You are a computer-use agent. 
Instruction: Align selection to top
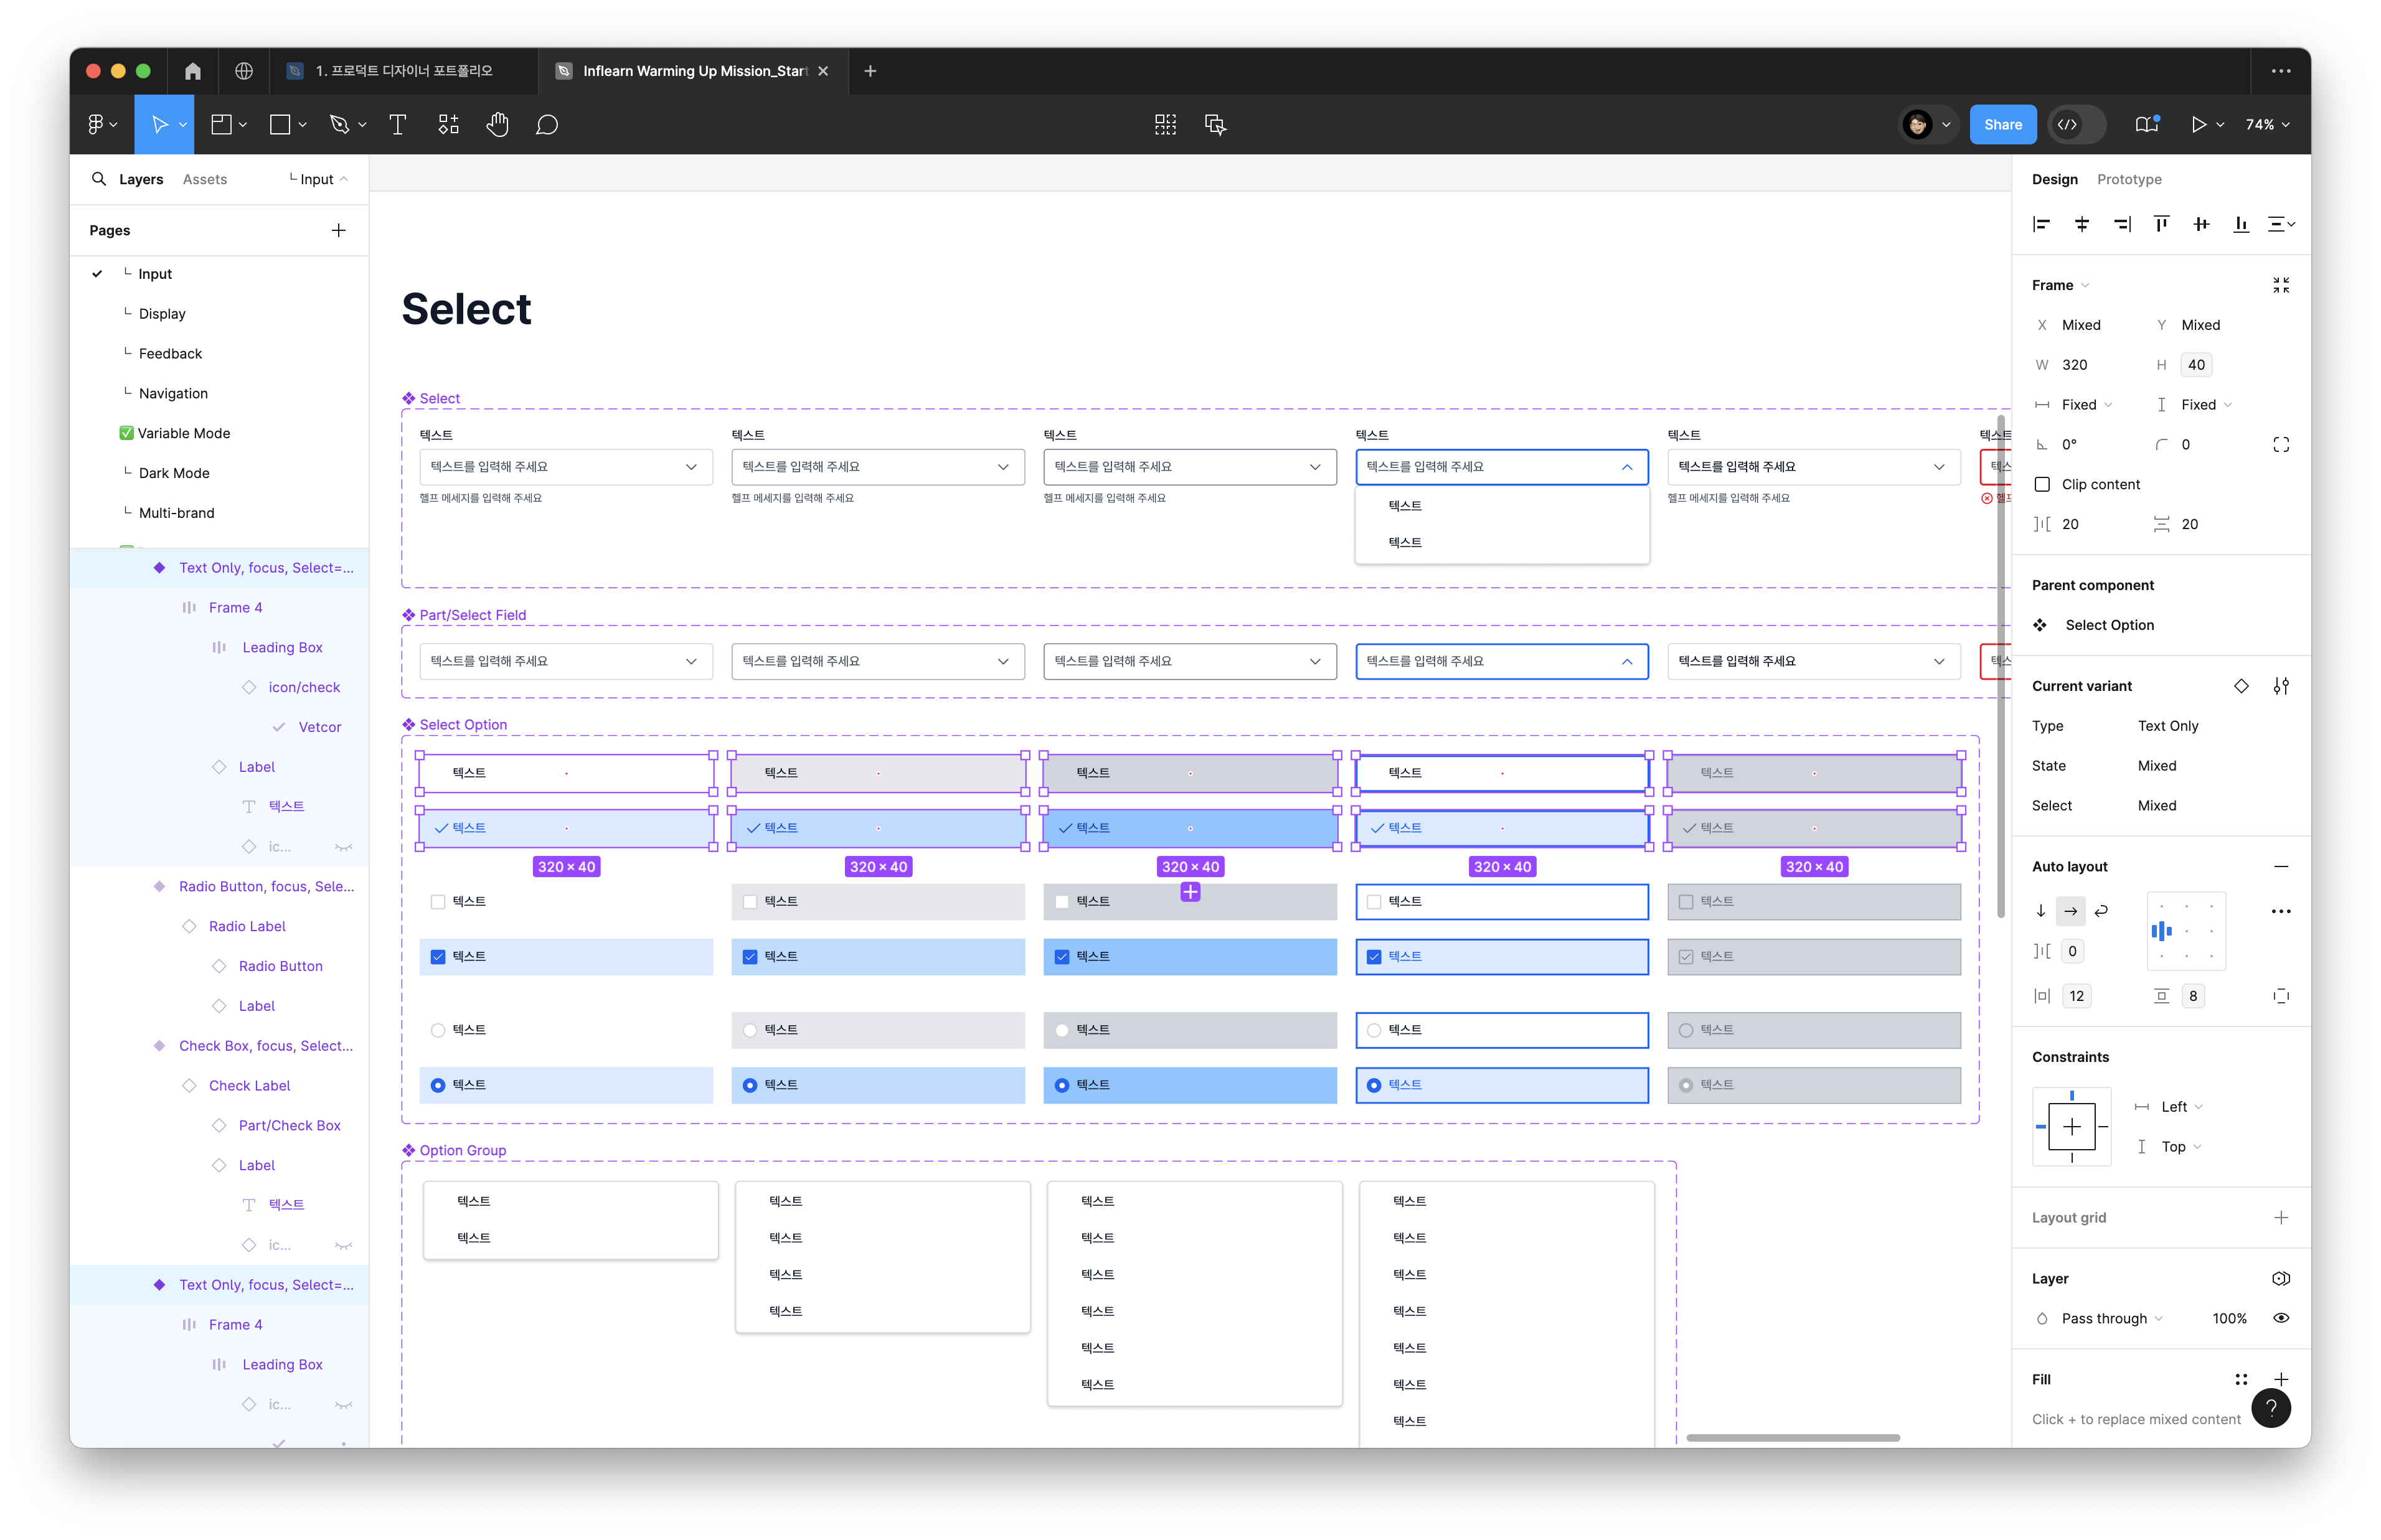(2161, 224)
